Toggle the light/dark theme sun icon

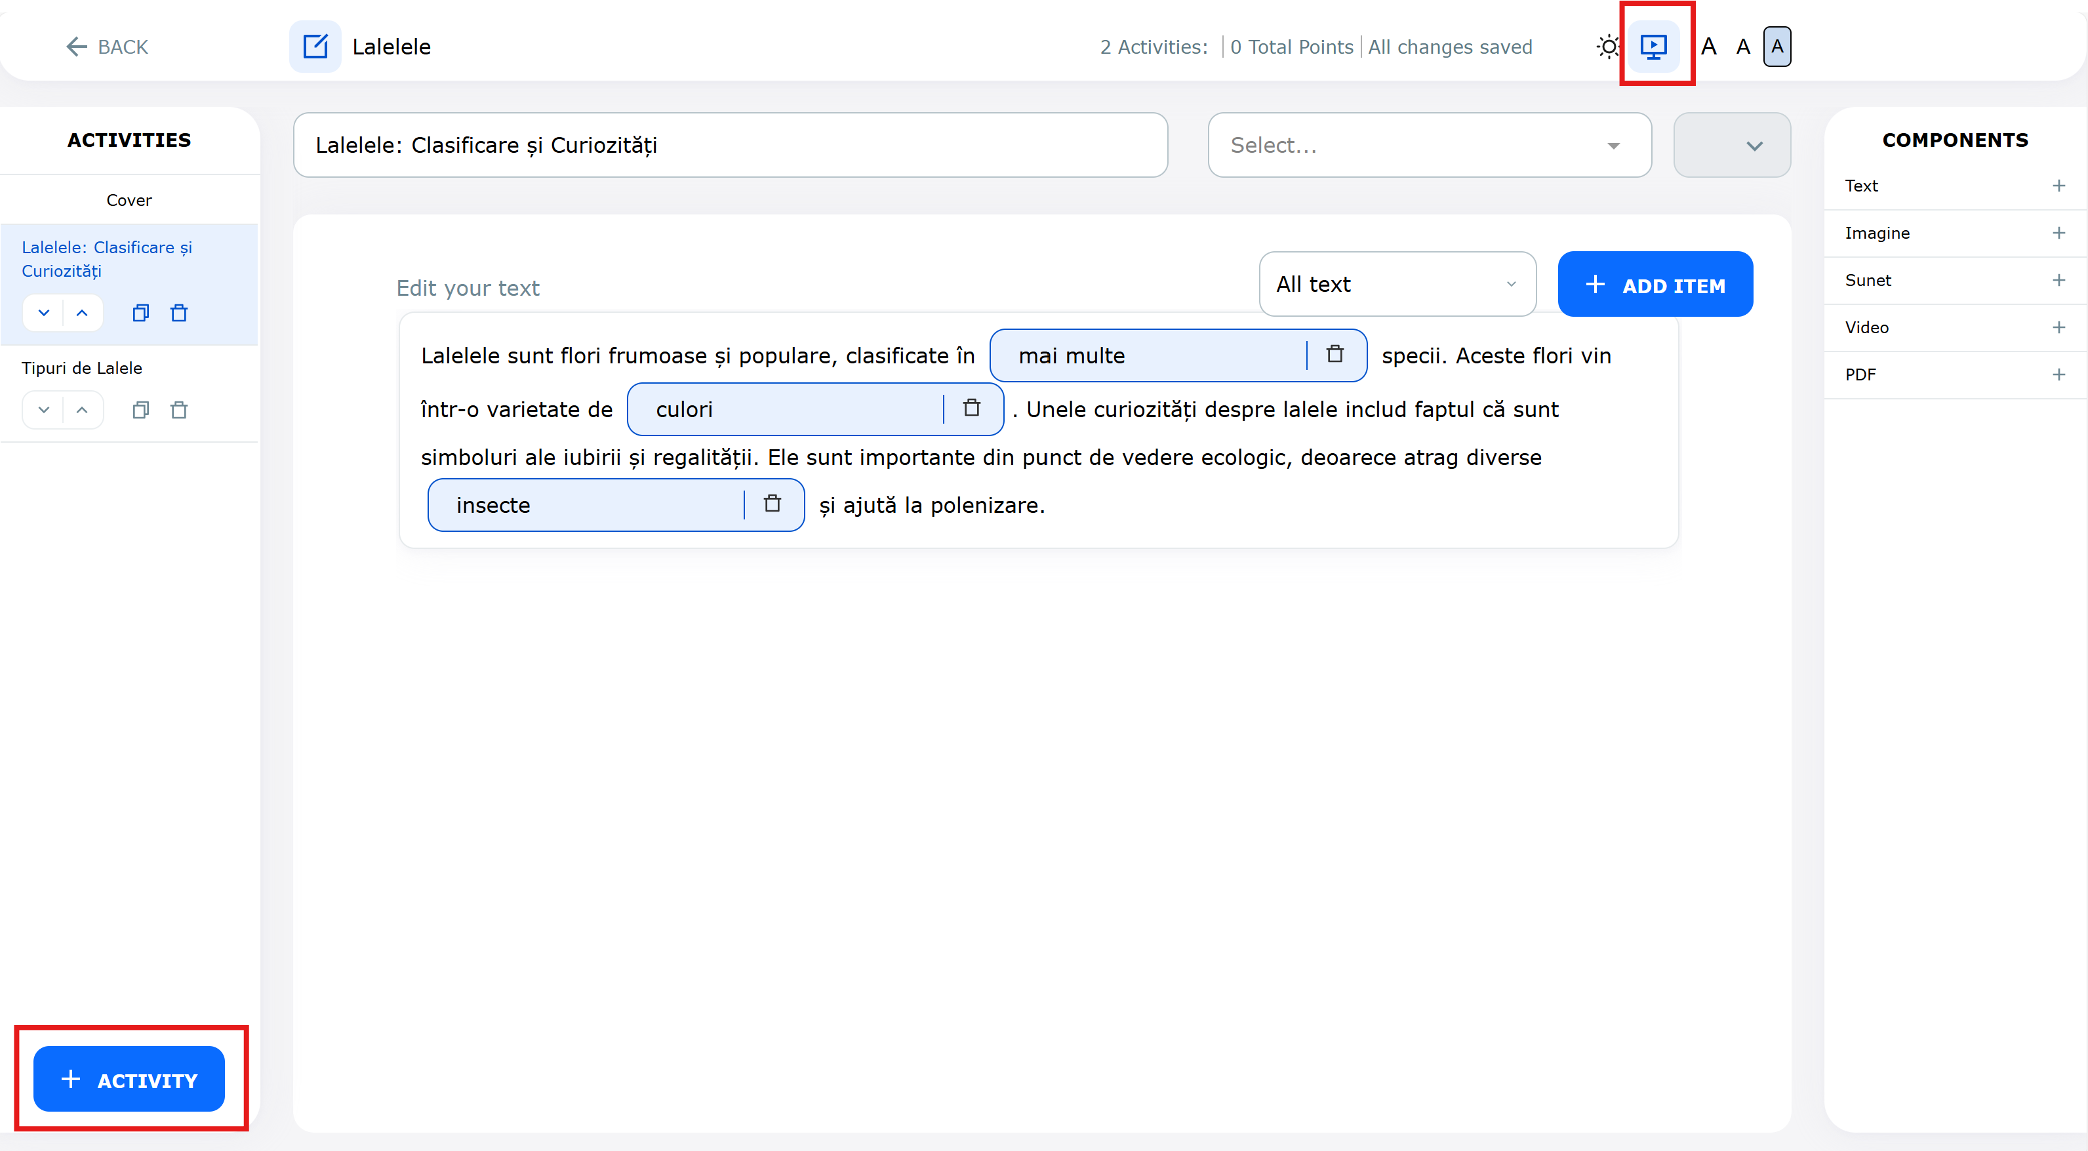(1608, 46)
